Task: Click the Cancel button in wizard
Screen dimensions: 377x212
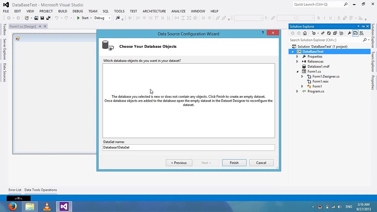Action: tap(261, 163)
